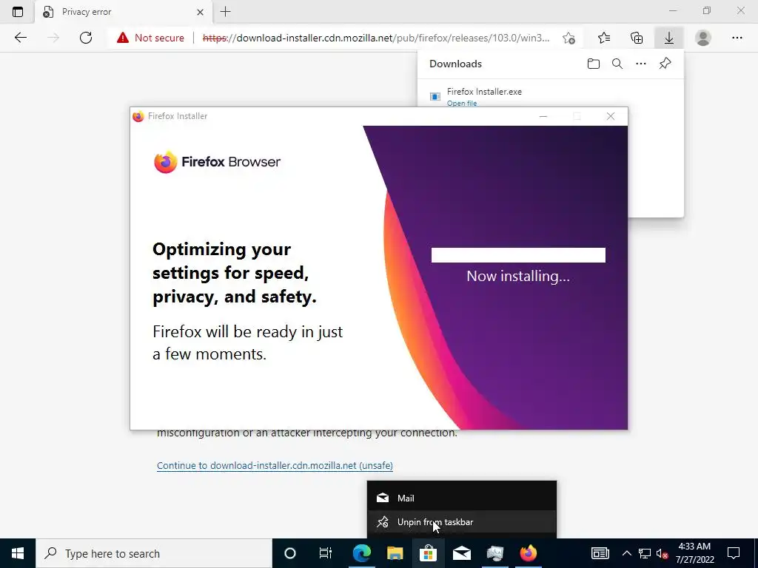Viewport: 758px width, 568px height.
Task: Open News and interests tray icon
Action: click(600, 553)
